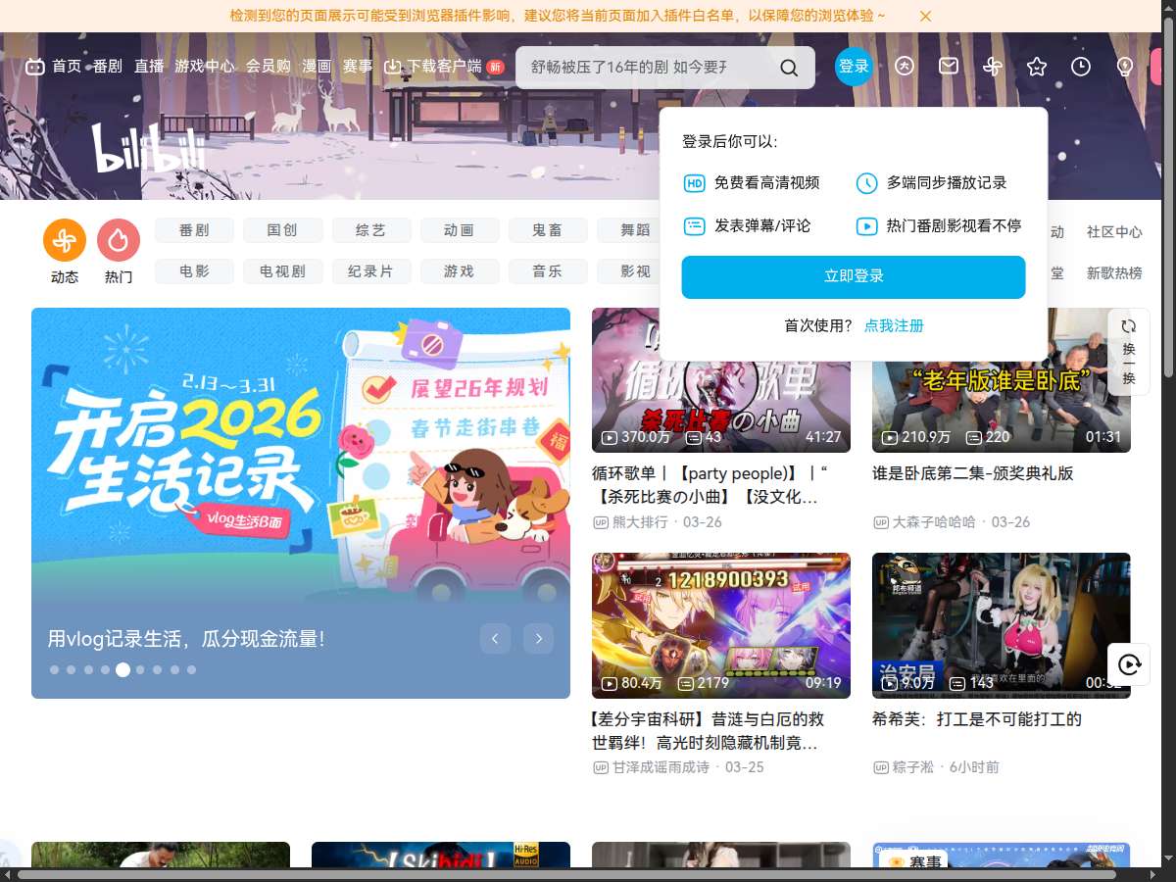
Task: Click the 立即登录 login button
Action: [x=854, y=277]
